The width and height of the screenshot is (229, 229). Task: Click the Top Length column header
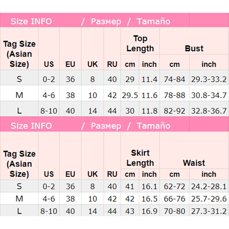140,44
